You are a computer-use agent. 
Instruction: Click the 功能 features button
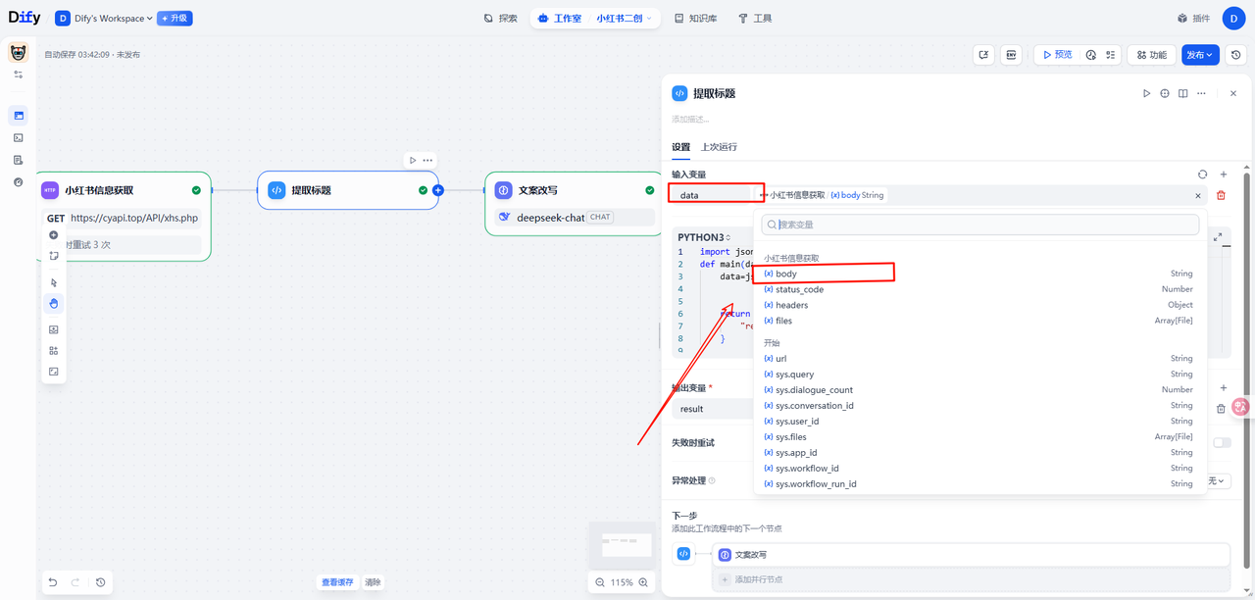point(1151,55)
